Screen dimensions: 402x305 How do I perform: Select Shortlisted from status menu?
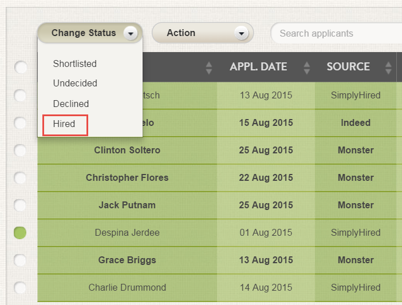(x=75, y=64)
